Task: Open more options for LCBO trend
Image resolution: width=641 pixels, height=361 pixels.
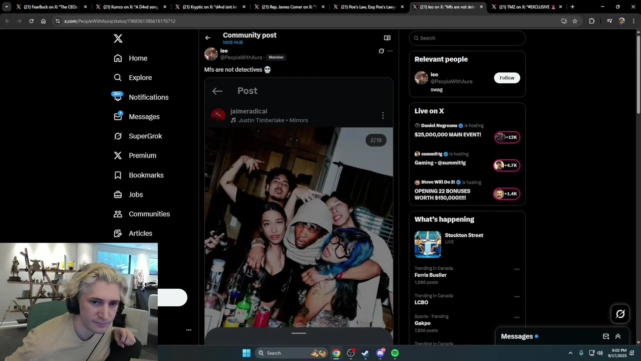Action: tap(517, 297)
